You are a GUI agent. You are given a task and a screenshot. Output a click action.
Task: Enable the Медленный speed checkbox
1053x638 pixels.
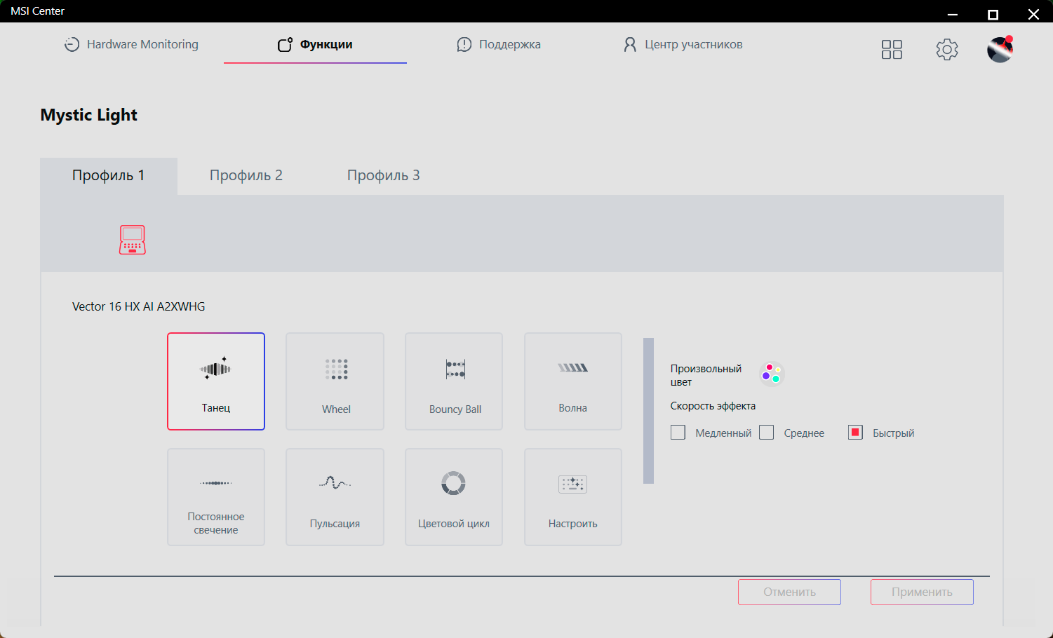pos(678,433)
